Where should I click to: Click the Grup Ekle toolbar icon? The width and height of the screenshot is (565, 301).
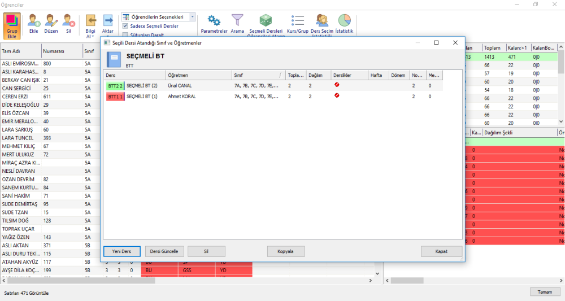pos(12,26)
